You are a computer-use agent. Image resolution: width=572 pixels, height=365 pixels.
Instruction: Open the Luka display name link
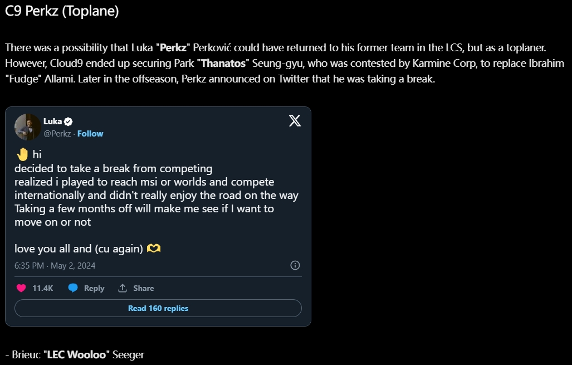[52, 121]
